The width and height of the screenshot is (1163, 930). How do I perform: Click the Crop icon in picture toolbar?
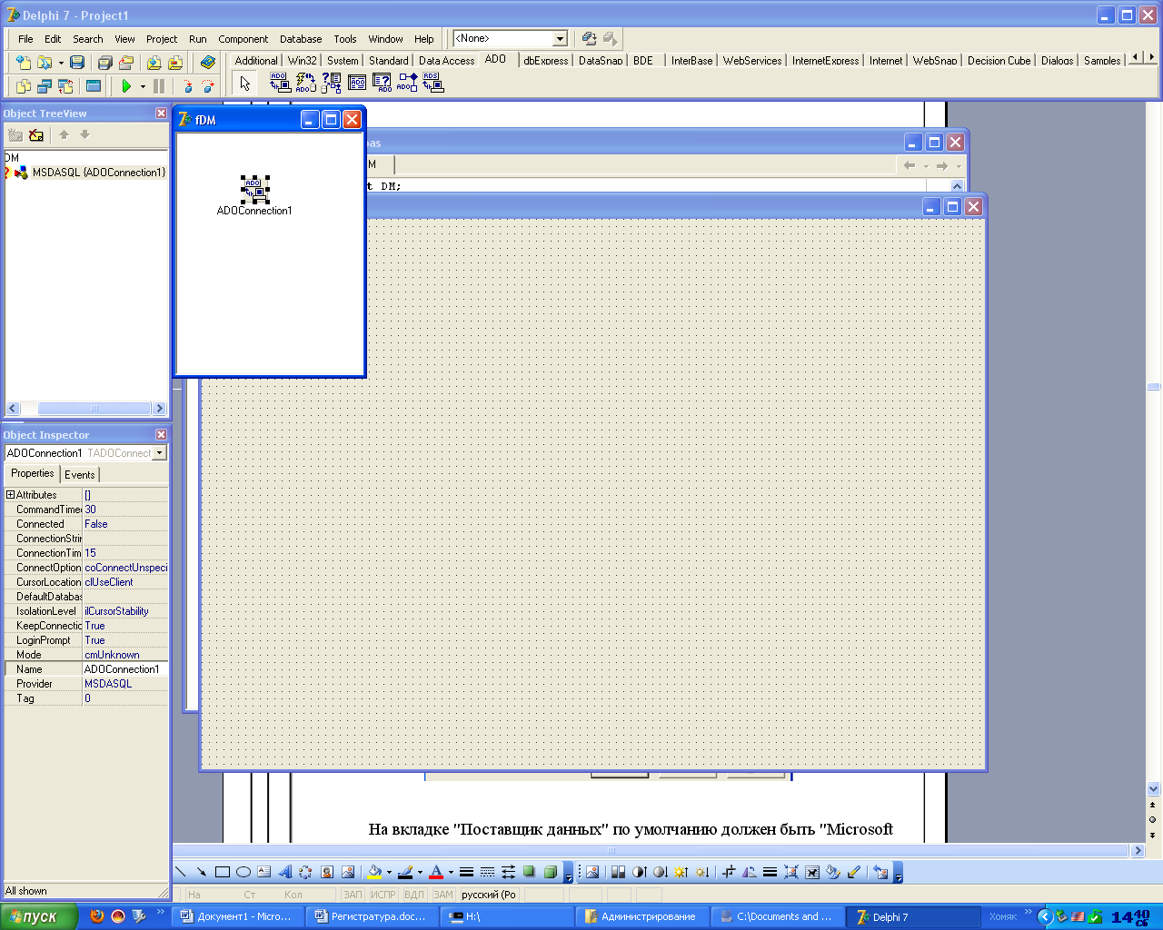click(728, 872)
